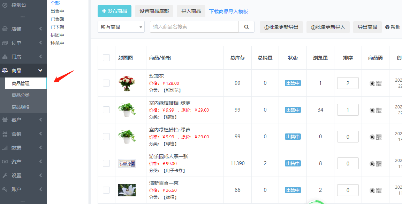Click the shop basket icon for 店铺
The height and width of the screenshot is (204, 402).
pos(5,29)
